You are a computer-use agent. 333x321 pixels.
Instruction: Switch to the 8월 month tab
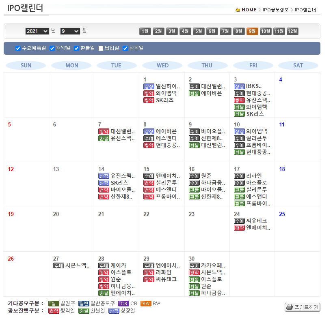pos(239,31)
